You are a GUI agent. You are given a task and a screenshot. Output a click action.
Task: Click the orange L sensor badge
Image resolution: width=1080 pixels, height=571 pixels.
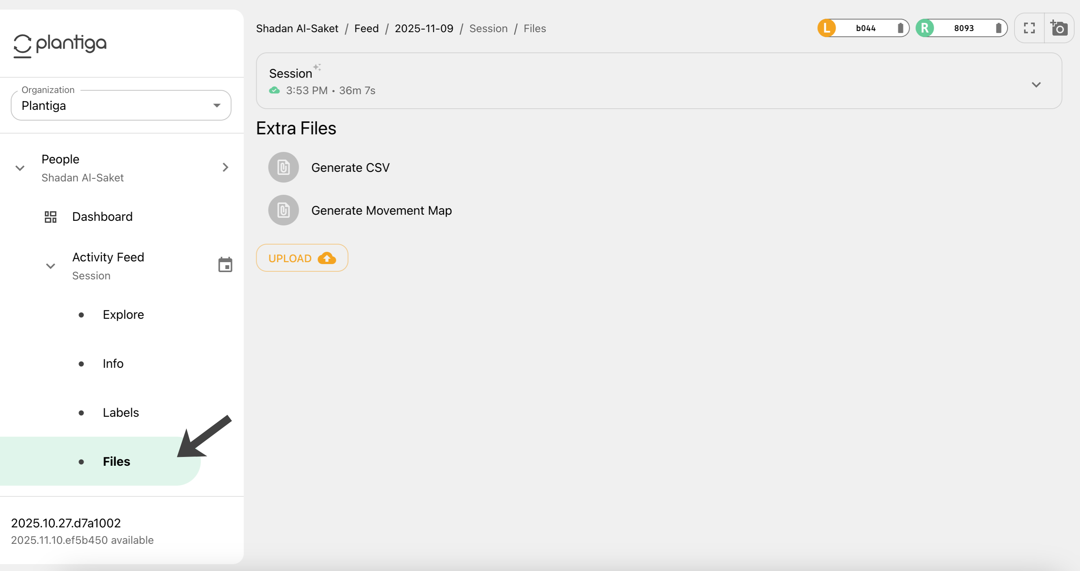[827, 28]
